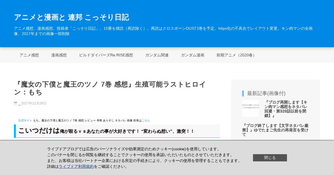This screenshot has height=175, width=334.
Task: Open the アニメ感想 menu item
Action: pos(29,55)
